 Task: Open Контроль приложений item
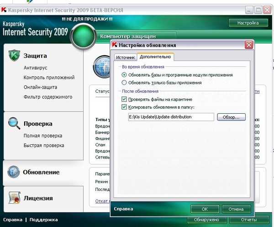click(x=49, y=77)
